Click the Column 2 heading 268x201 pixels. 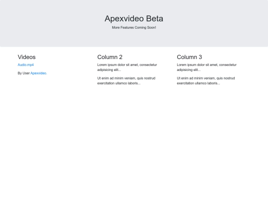tap(110, 57)
